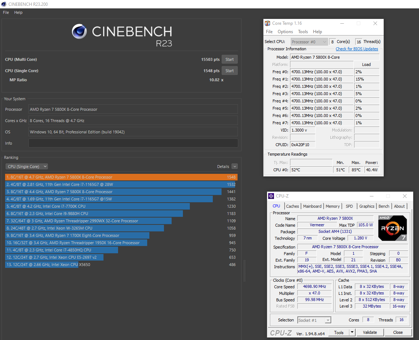Click the Level 3 cache 32 MBytes value
The width and height of the screenshot is (419, 340).
coord(372,306)
